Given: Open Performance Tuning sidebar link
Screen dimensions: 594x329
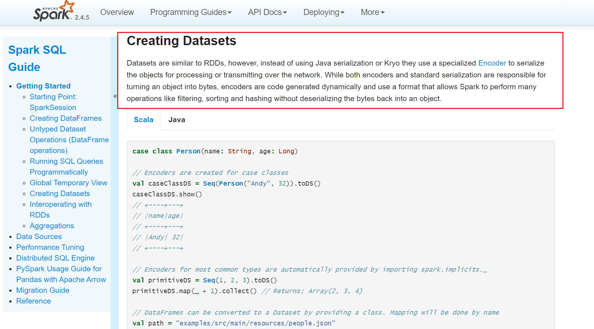Looking at the screenshot, I should click(x=50, y=247).
